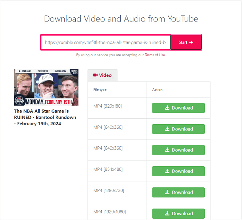
Task: Click the download icon in the 1920x1080 row
Action: pos(167,213)
